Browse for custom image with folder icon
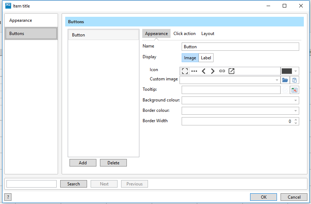The width and height of the screenshot is (311, 204). pos(285,80)
